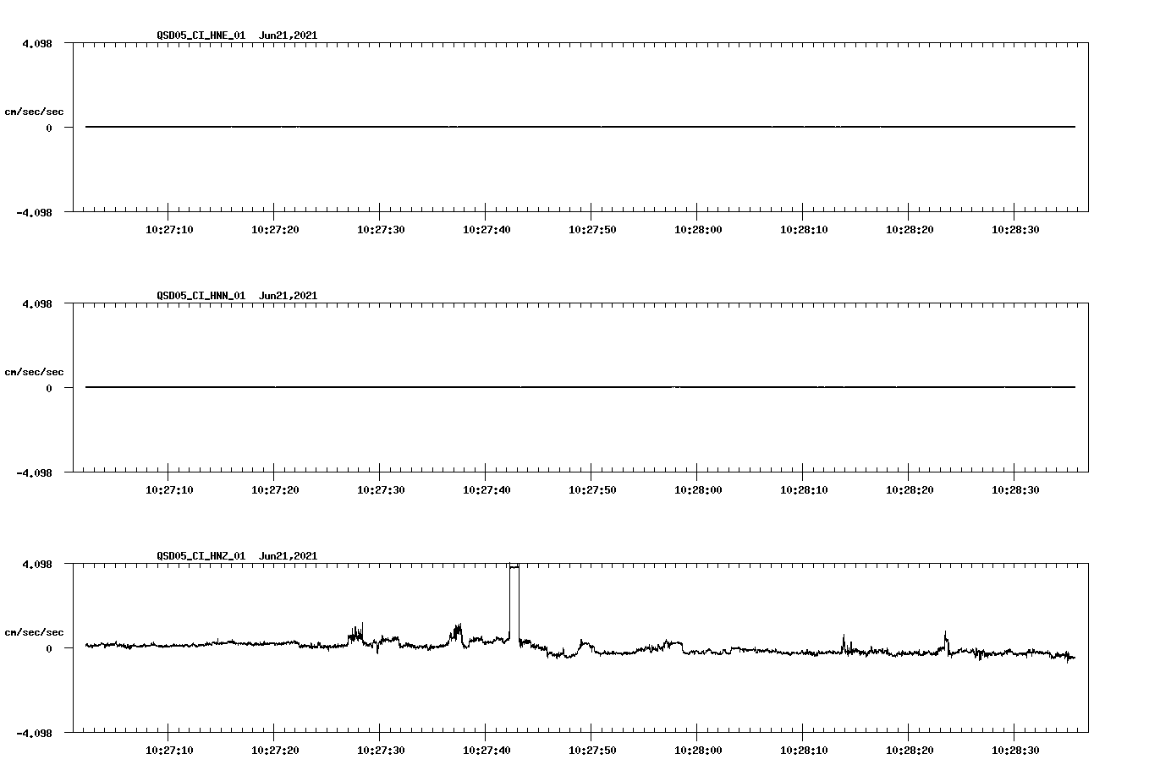1149x781 pixels.
Task: Select the 10:28:20 time label under HNN plot
Action: pyautogui.click(x=910, y=490)
